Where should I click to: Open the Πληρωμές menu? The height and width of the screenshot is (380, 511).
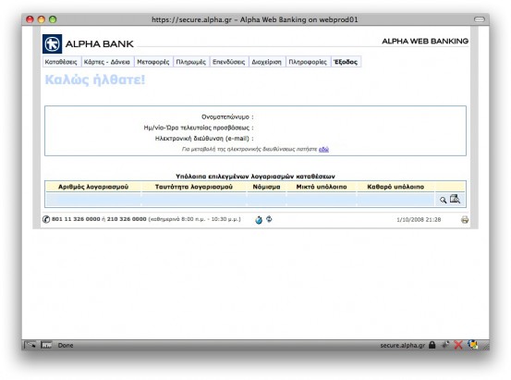(191, 62)
